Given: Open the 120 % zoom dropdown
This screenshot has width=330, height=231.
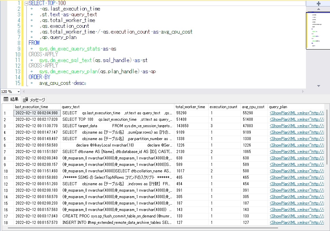Looking at the screenshot, I should 19,92.
